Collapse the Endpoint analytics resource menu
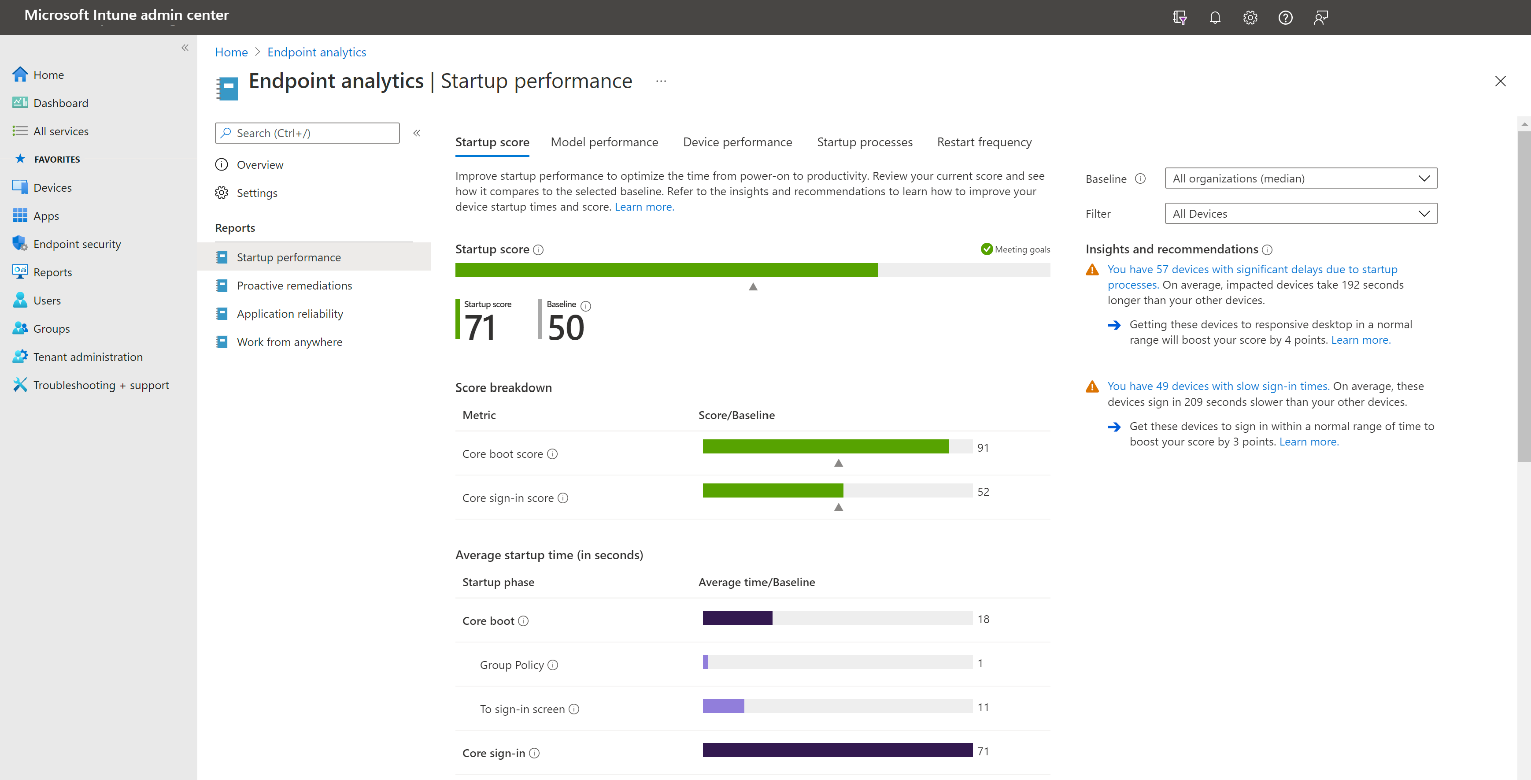 [x=417, y=133]
